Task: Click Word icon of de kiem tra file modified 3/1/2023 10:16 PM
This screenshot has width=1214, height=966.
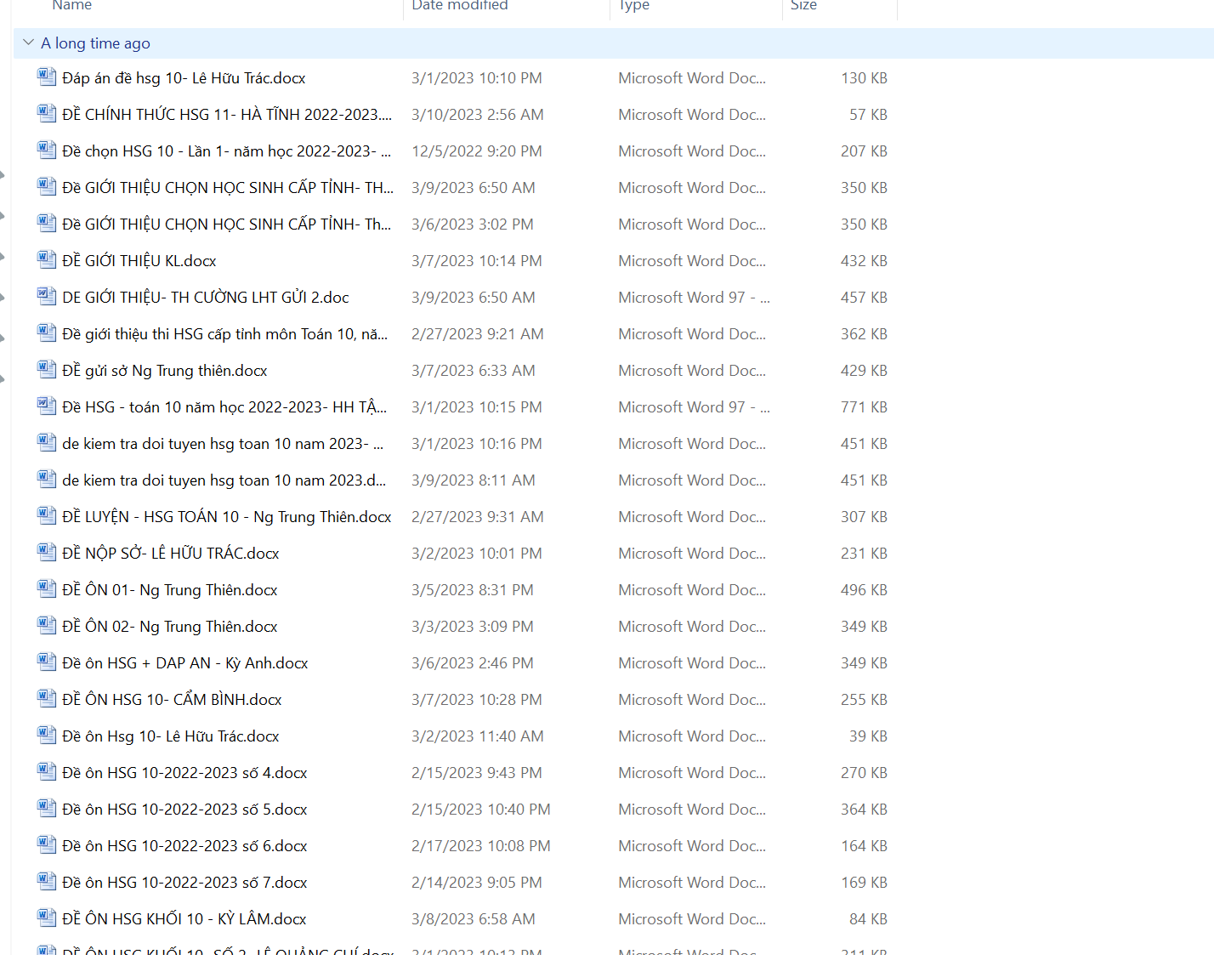Action: pyautogui.click(x=47, y=442)
